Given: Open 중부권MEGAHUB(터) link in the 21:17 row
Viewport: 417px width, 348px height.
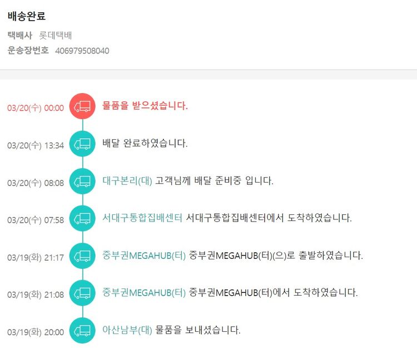Looking at the screenshot, I should [x=144, y=256].
